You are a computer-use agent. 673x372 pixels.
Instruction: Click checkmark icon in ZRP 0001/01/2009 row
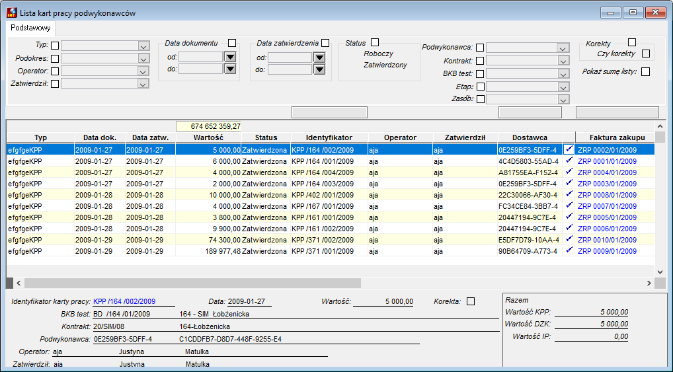(x=569, y=161)
